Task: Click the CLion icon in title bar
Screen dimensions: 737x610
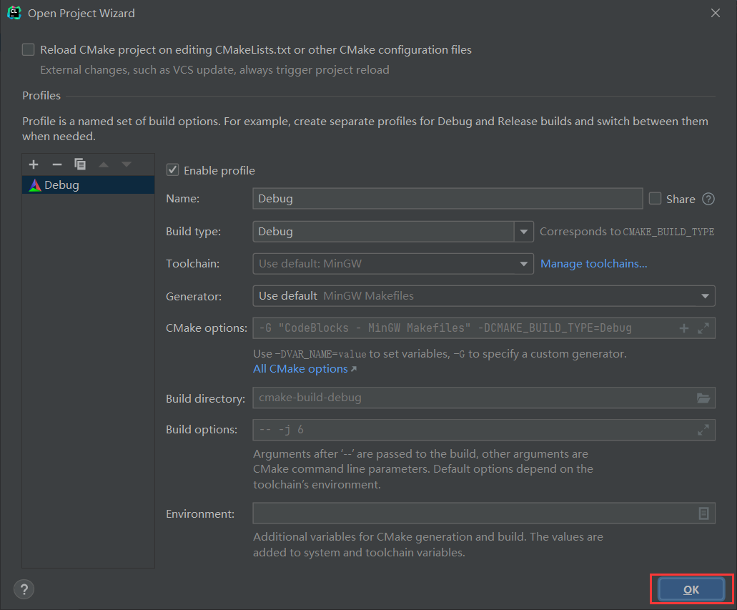Action: (14, 13)
